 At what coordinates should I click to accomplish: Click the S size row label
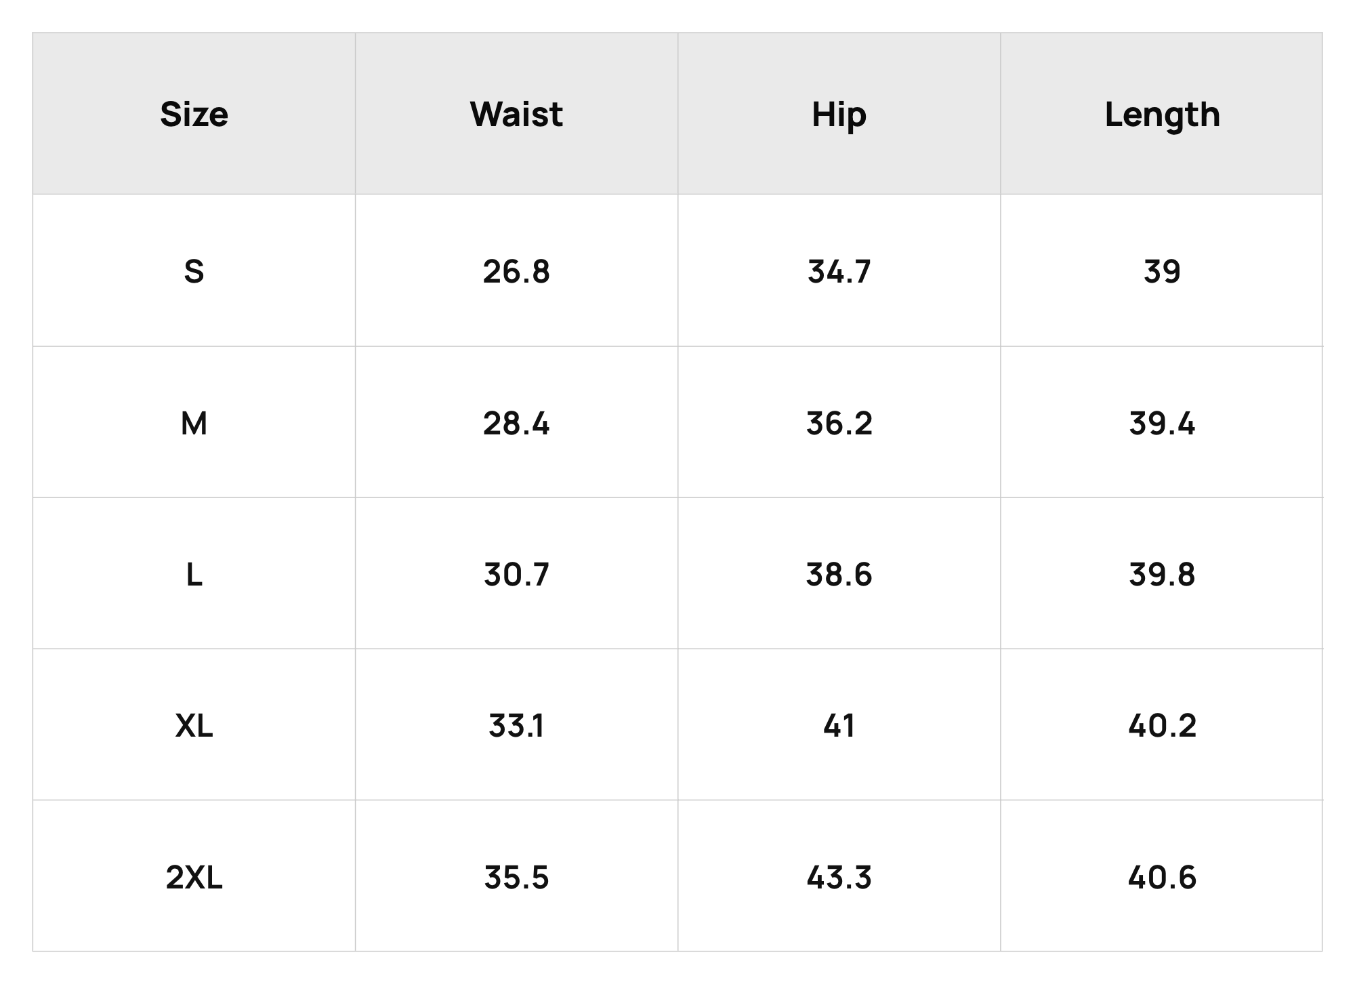coord(194,271)
